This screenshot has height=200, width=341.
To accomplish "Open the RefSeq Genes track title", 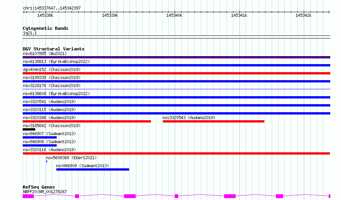I will (39, 187).
